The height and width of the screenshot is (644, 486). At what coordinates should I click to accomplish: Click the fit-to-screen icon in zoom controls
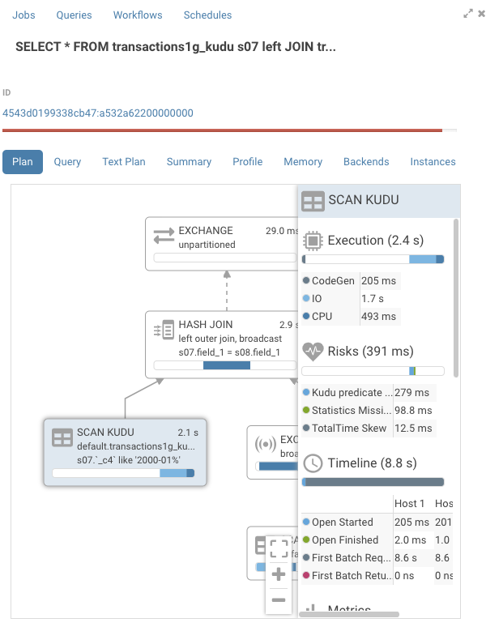pos(279,548)
